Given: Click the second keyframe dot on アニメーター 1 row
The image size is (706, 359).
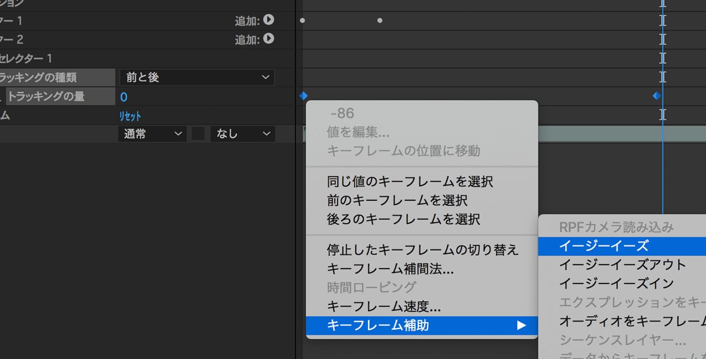Looking at the screenshot, I should coord(379,21).
